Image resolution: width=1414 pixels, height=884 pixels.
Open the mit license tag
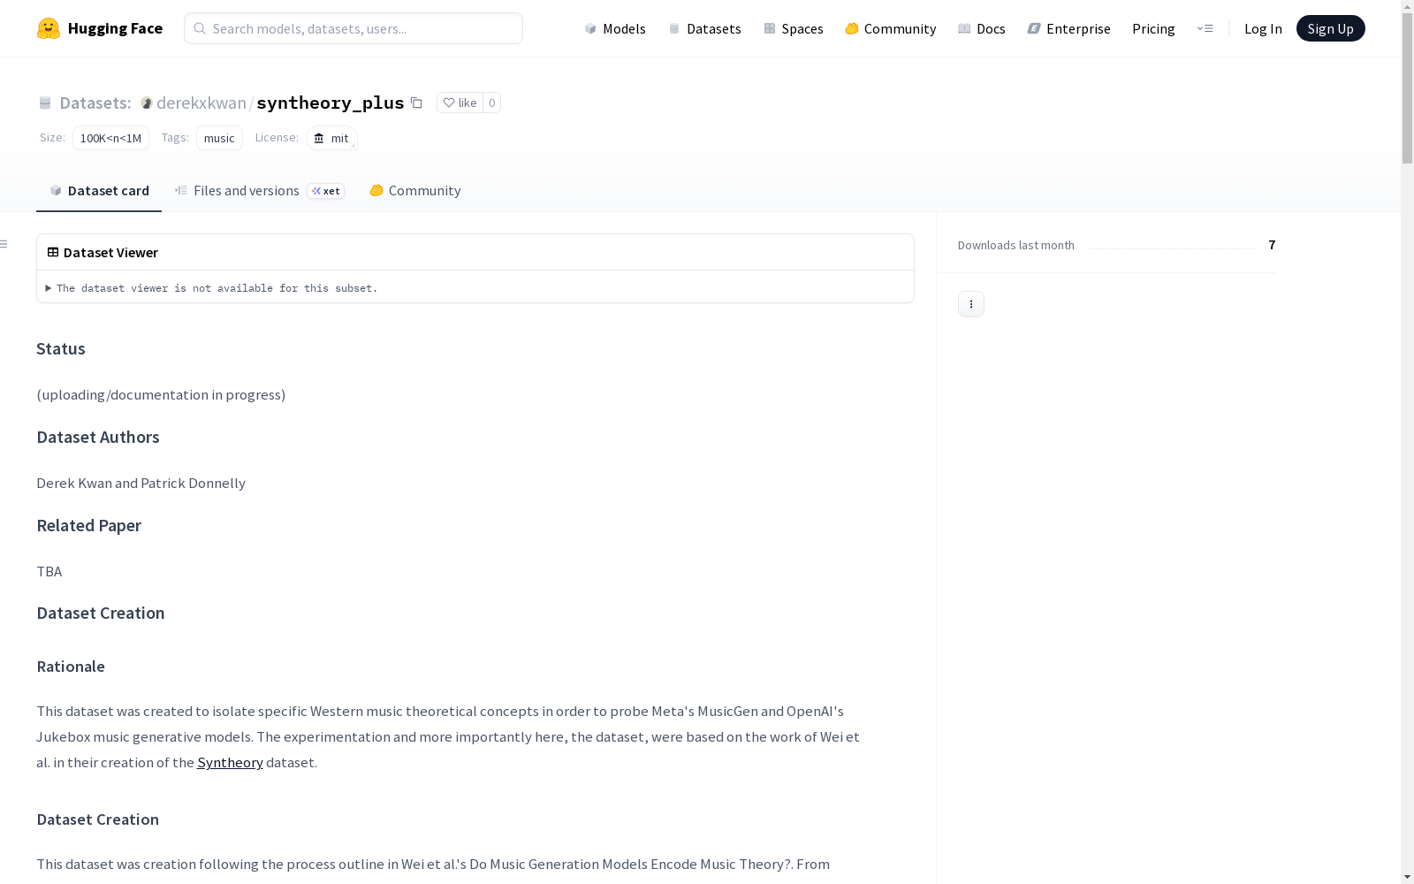[331, 138]
